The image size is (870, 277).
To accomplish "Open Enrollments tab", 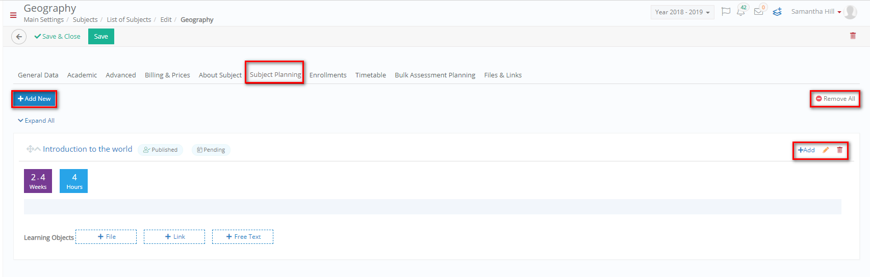I will tap(328, 75).
